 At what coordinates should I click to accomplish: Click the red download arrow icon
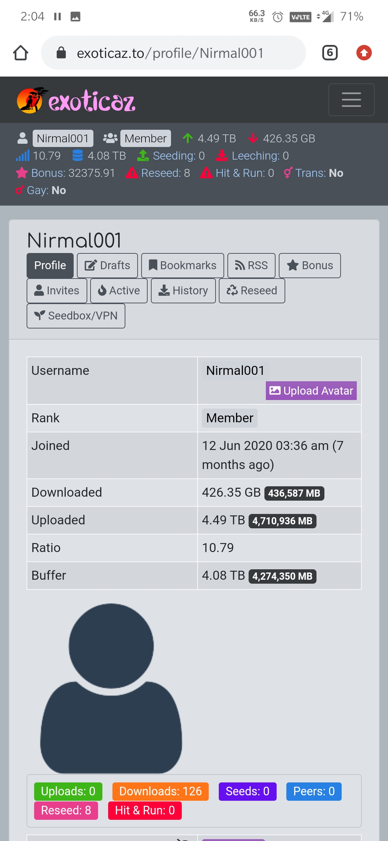(x=253, y=138)
